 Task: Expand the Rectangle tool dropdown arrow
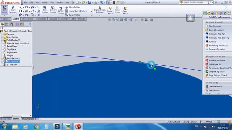click(23, 11)
